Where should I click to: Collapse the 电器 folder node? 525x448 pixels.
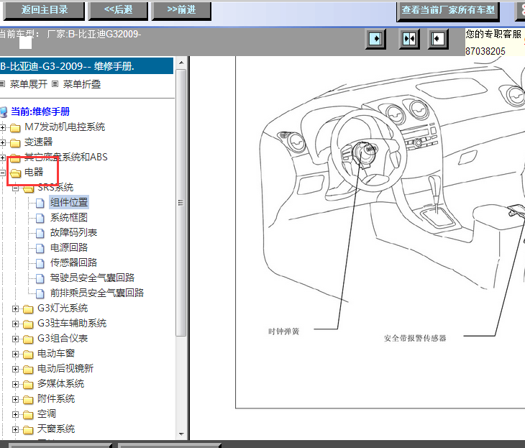click(3, 173)
